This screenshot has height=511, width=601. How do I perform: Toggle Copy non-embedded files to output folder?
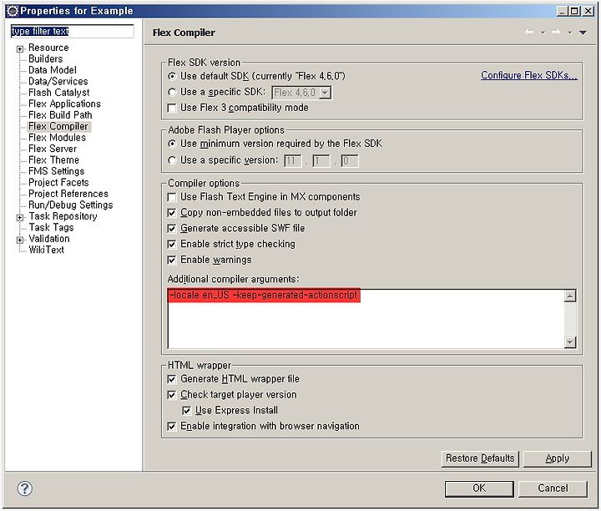coord(172,213)
